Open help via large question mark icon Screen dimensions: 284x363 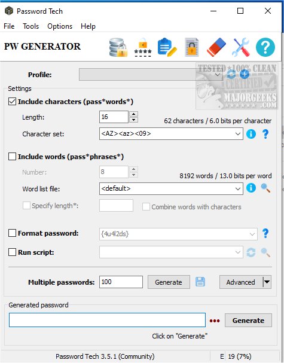(265, 47)
